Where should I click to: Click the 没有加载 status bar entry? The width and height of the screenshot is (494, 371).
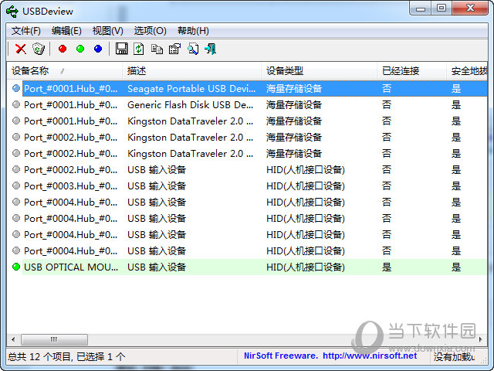coord(454,357)
